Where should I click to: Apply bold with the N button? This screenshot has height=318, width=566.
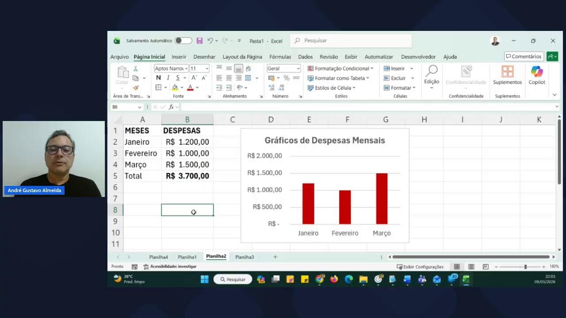point(158,78)
